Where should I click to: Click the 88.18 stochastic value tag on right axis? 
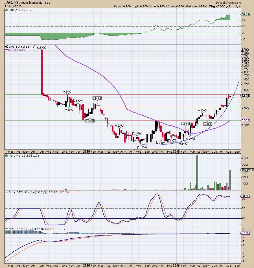tap(245, 196)
